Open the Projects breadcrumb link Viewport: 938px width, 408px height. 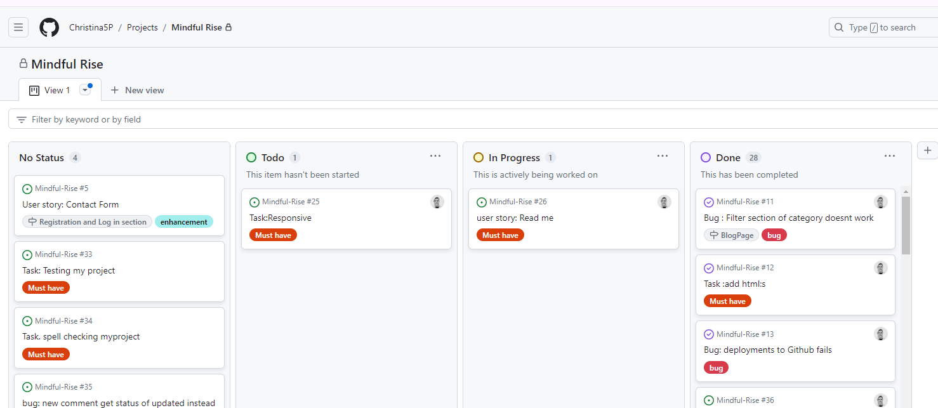coord(142,27)
